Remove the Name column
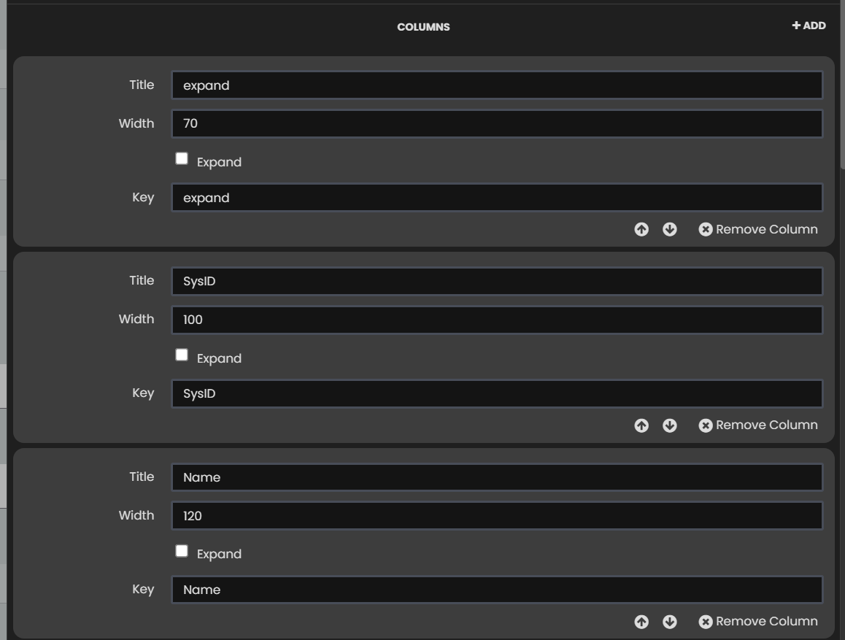 coord(758,622)
